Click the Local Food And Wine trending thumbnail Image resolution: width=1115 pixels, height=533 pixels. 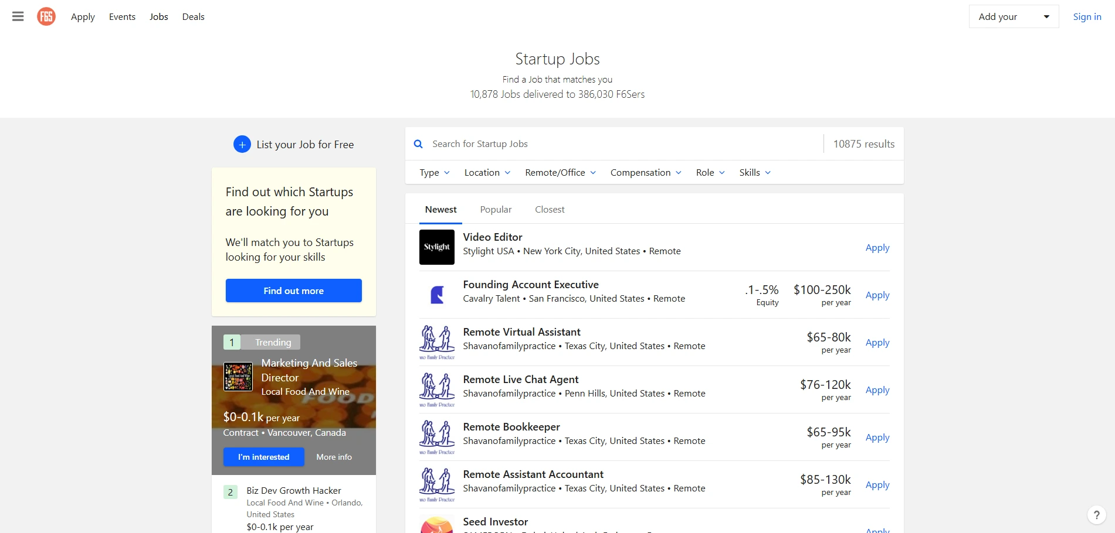[238, 377]
